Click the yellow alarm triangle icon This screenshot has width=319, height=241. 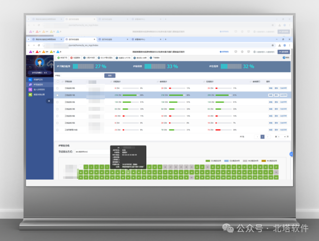(51, 52)
